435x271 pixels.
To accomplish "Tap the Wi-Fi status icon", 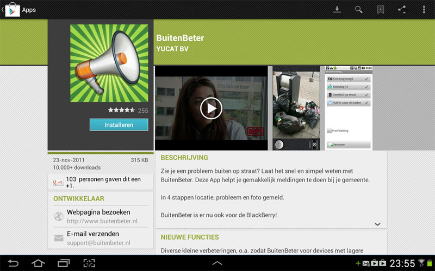I will pos(421,263).
